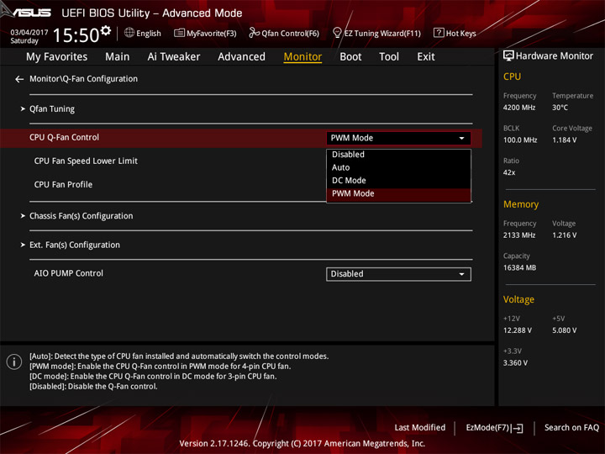Select the CPU Fan Profile row
The image size is (605, 454).
(63, 184)
